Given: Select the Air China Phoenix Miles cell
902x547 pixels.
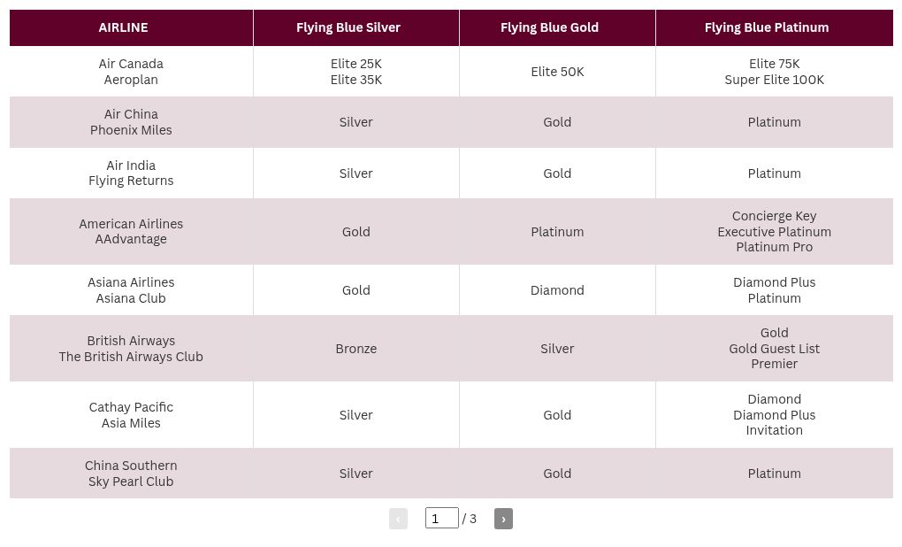Looking at the screenshot, I should tap(131, 122).
